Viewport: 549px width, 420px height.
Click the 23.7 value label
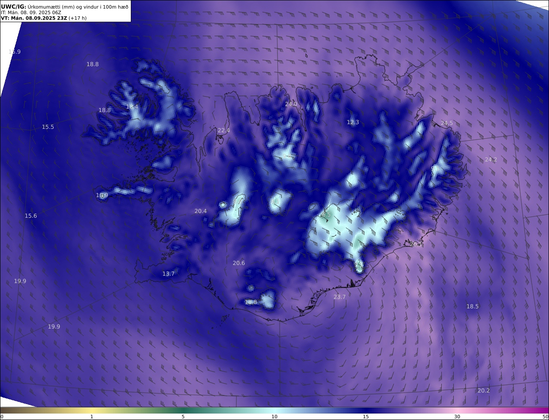click(340, 297)
